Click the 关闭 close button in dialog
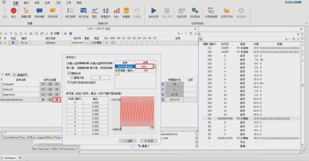This screenshot has width=309, height=161. click(148, 141)
